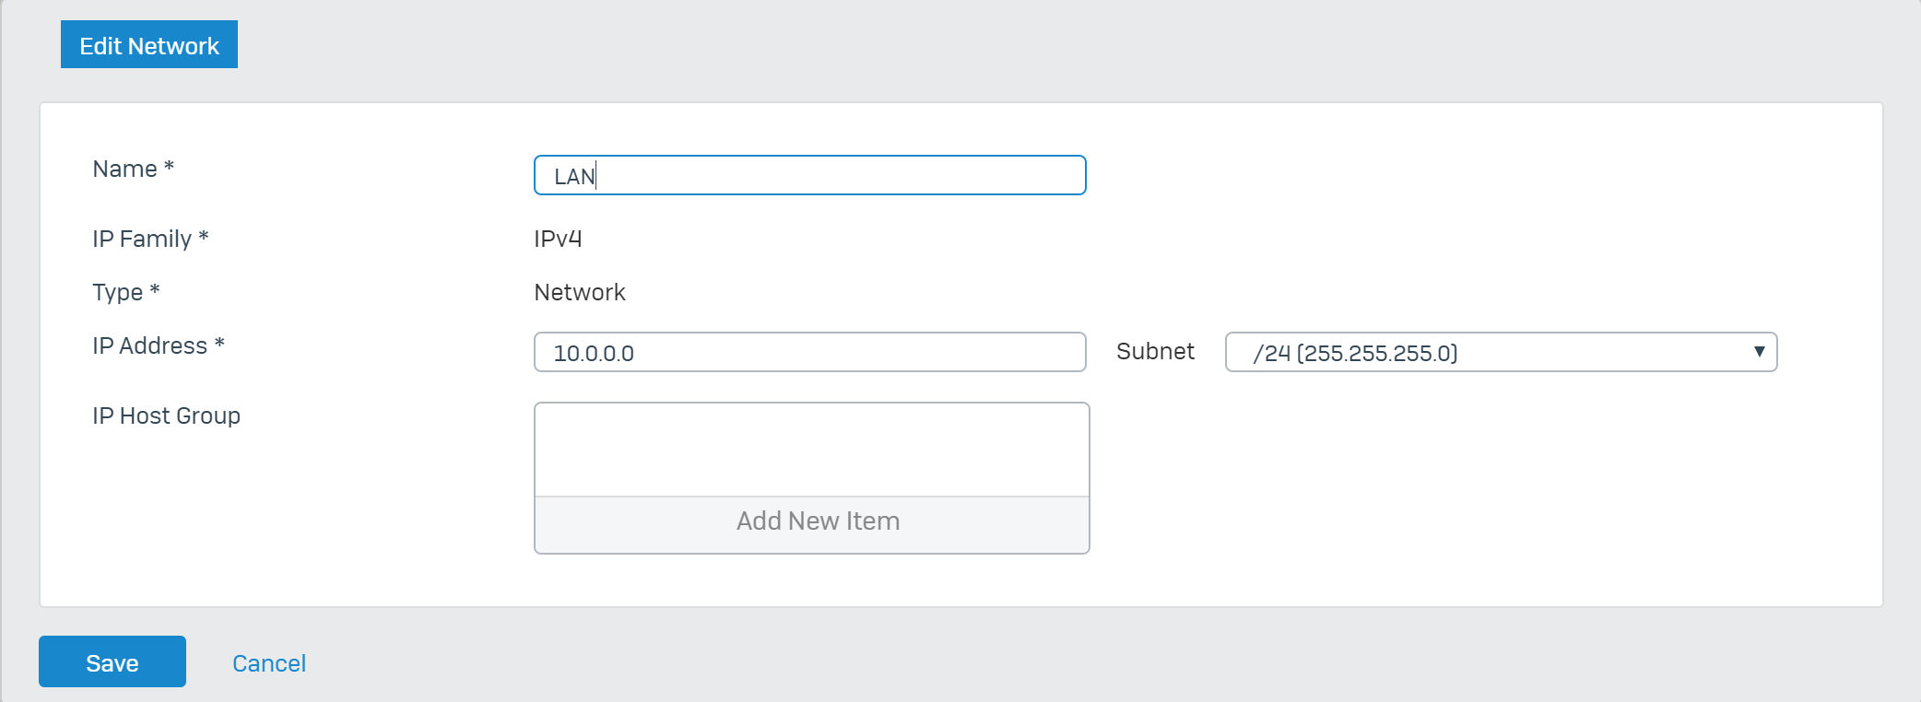Save the network settings
The image size is (1921, 702).
tap(112, 661)
